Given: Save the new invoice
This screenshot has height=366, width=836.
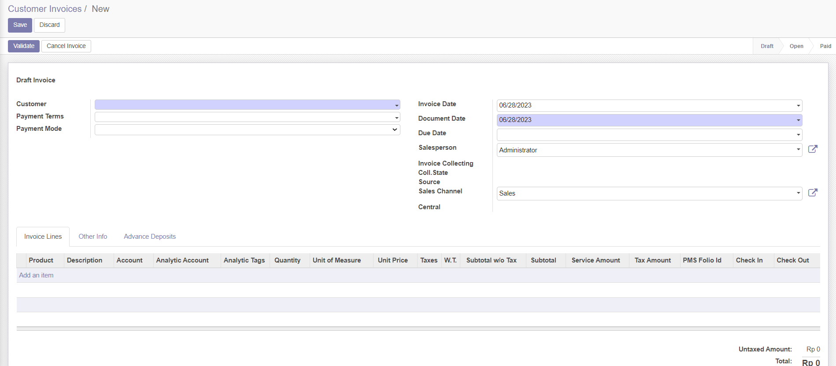Looking at the screenshot, I should [20, 25].
